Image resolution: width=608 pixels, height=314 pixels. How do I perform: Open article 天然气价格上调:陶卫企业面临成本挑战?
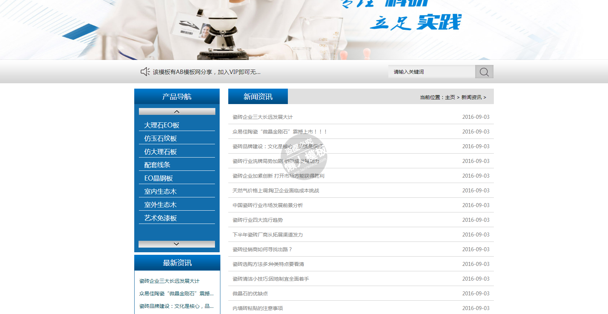(x=275, y=191)
